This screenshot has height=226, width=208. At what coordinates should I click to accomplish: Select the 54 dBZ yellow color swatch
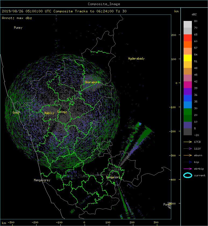(x=188, y=58)
